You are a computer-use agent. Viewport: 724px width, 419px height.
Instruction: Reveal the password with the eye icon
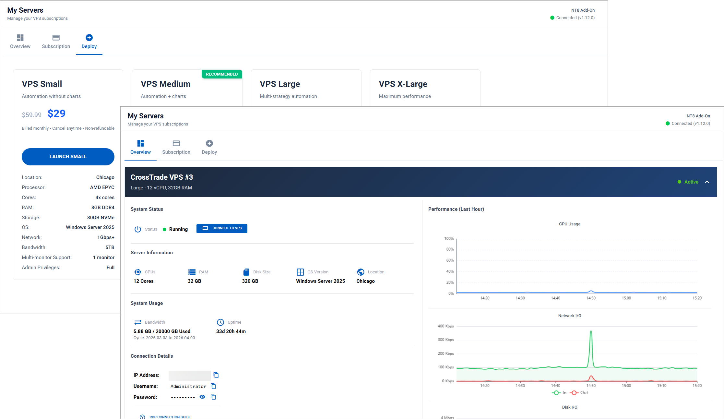(x=202, y=397)
